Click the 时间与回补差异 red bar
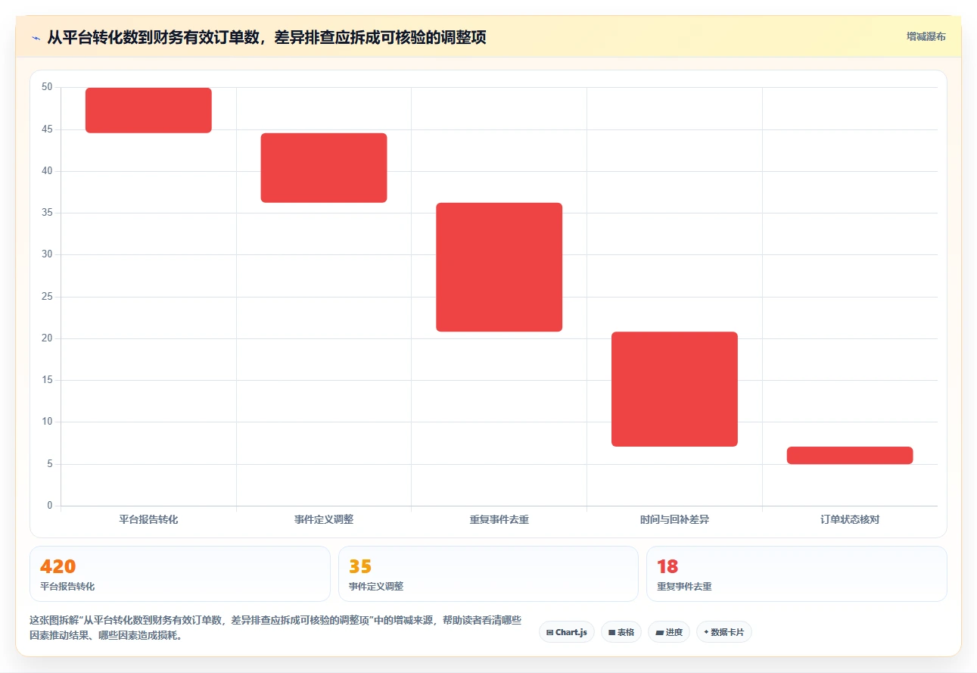 (x=674, y=389)
